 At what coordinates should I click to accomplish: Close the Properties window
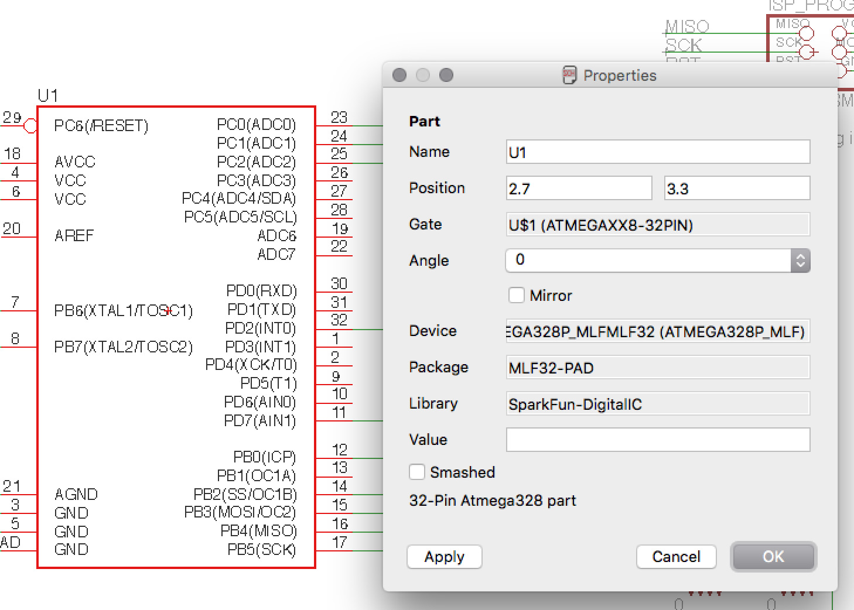(x=399, y=75)
